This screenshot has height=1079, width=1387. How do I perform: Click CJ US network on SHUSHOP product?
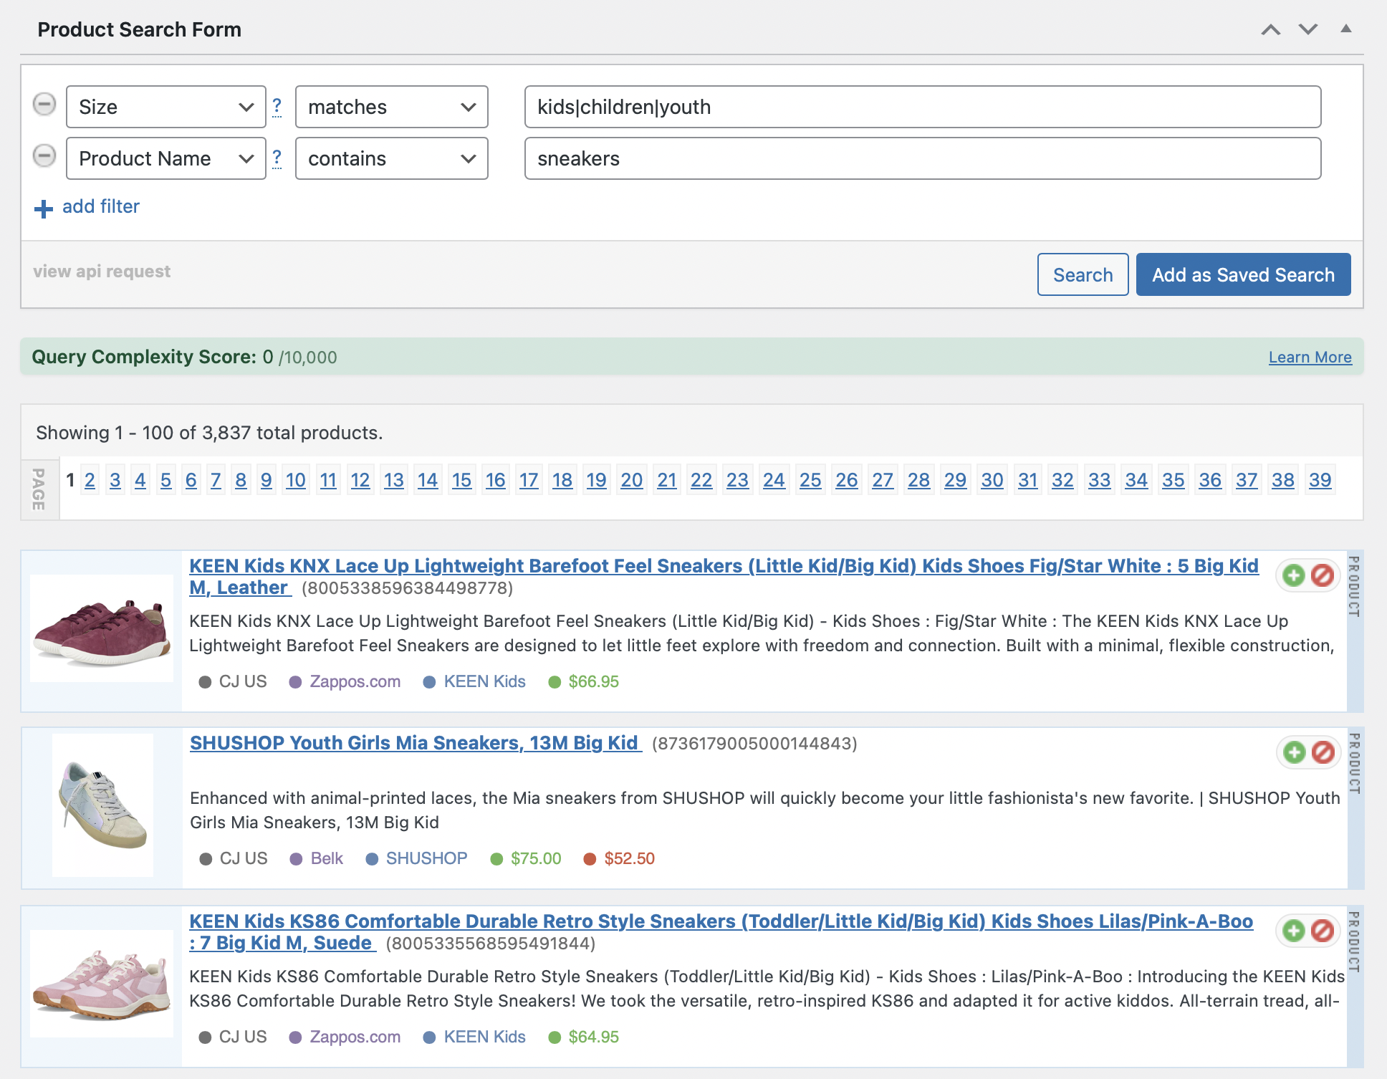[x=244, y=858]
